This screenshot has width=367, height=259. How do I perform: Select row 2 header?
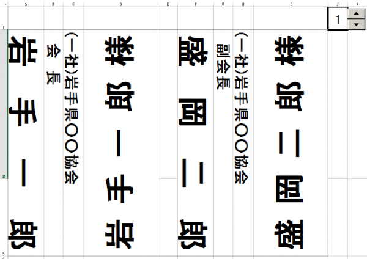coord(4,104)
